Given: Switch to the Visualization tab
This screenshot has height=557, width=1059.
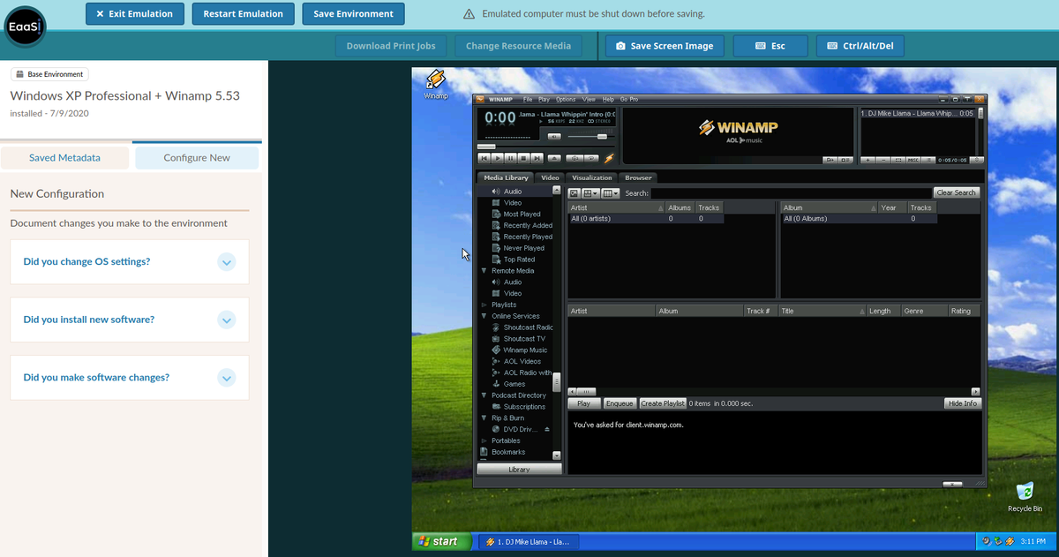Looking at the screenshot, I should coord(592,177).
